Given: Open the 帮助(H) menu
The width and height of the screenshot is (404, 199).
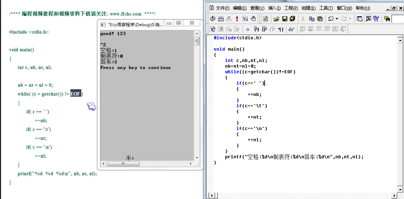Looking at the screenshot, I should pos(363,8).
